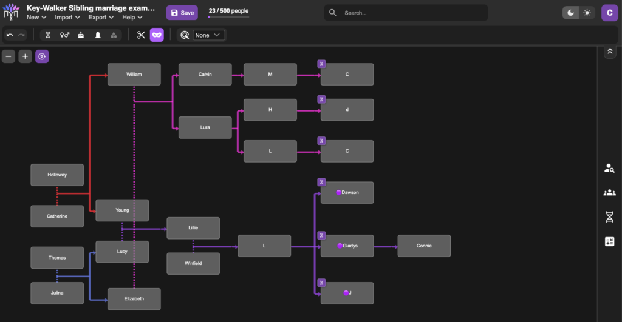Select the H person node
This screenshot has height=322, width=622.
click(x=270, y=110)
